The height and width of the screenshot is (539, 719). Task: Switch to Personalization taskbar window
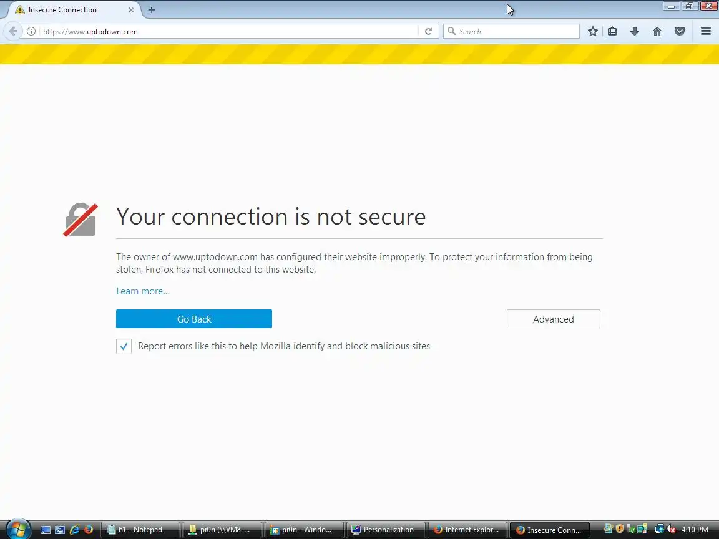click(386, 530)
